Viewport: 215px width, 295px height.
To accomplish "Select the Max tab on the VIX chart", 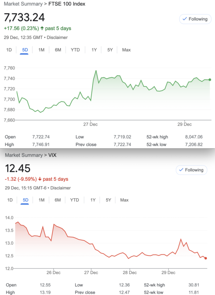I will pos(124,200).
